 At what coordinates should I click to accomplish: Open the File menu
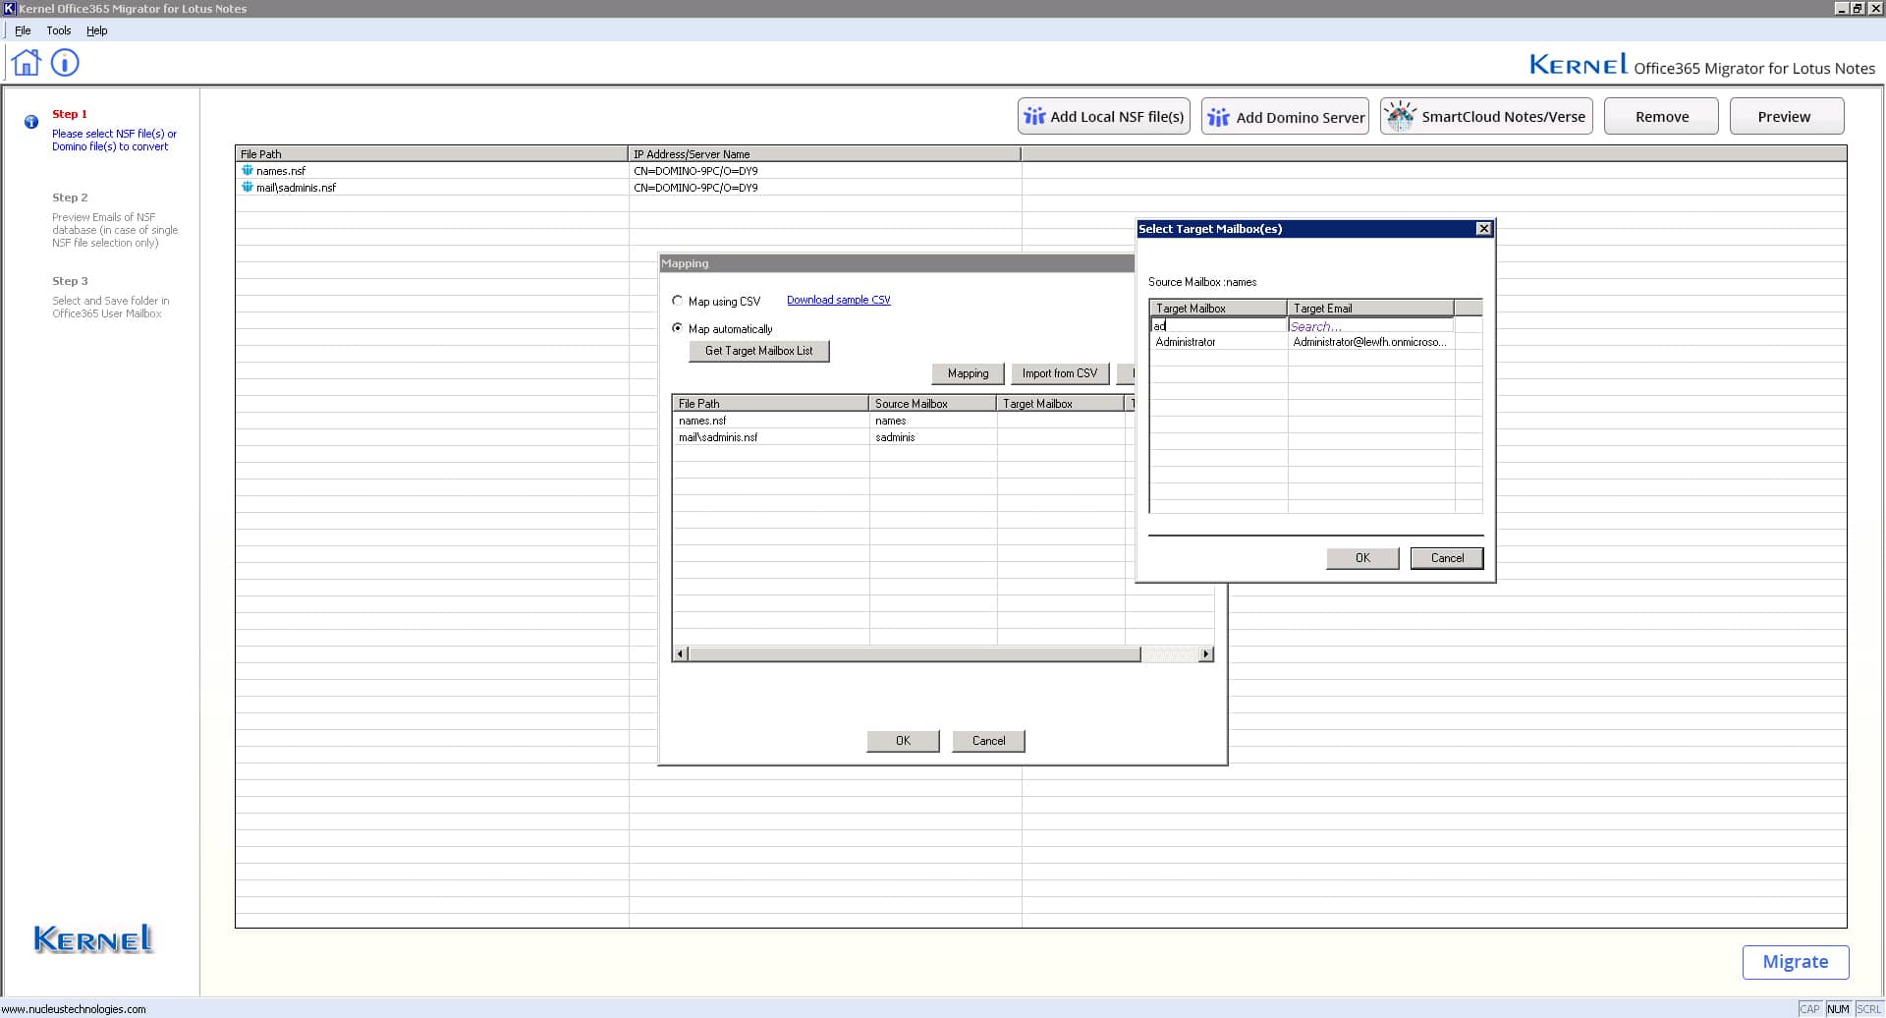tap(23, 30)
